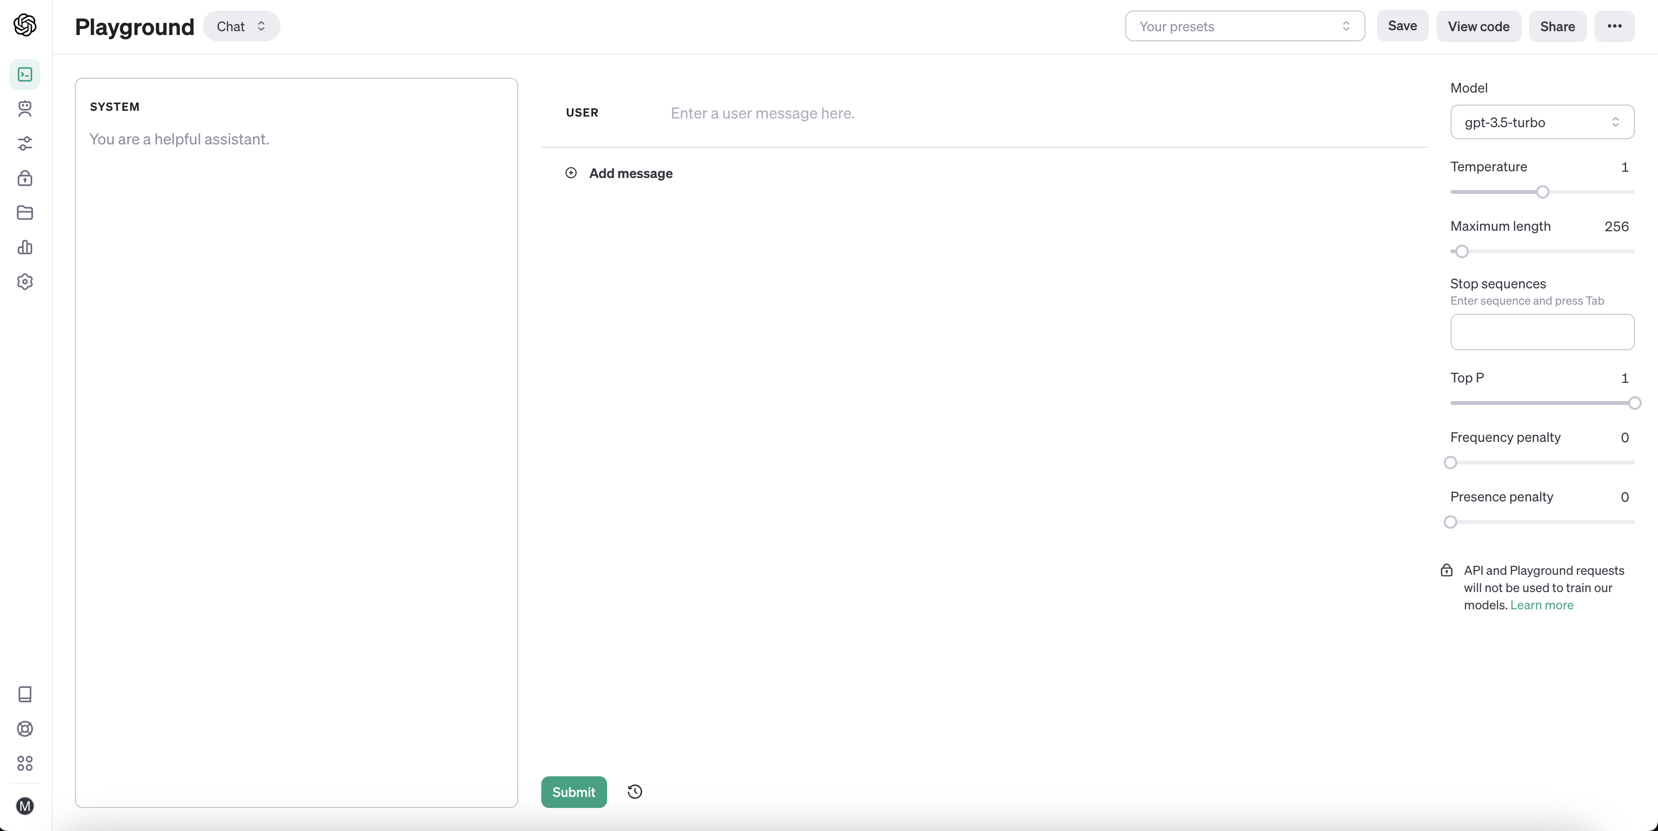Open Usage bar chart icon in sidebar
The height and width of the screenshot is (831, 1658).
[24, 247]
